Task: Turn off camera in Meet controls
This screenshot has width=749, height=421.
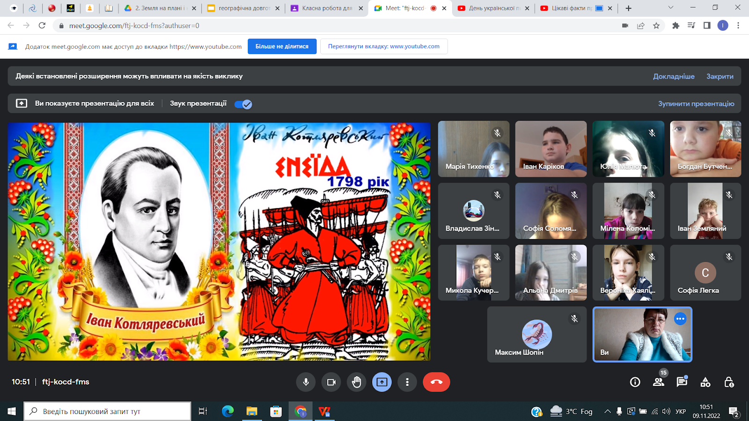Action: pos(331,382)
